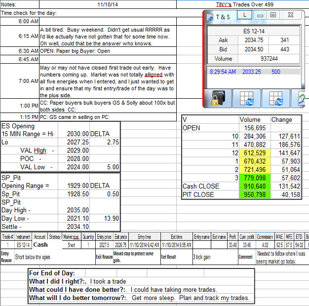
Task: Click the MAE column header
Action: pyautogui.click(x=279, y=237)
